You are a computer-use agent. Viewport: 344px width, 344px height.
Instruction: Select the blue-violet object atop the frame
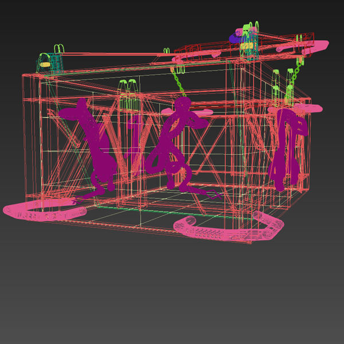[x=234, y=38]
